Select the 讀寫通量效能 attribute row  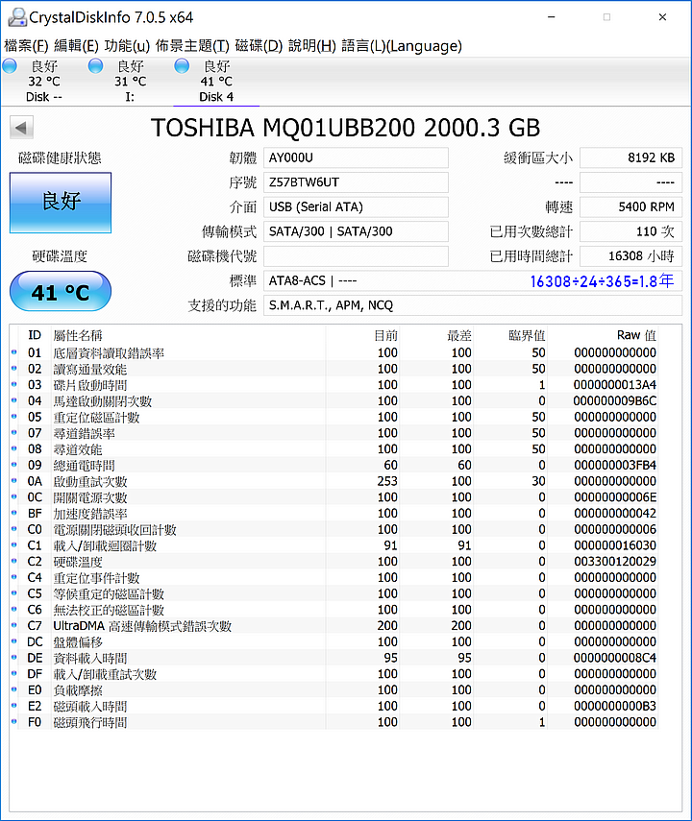(x=334, y=369)
